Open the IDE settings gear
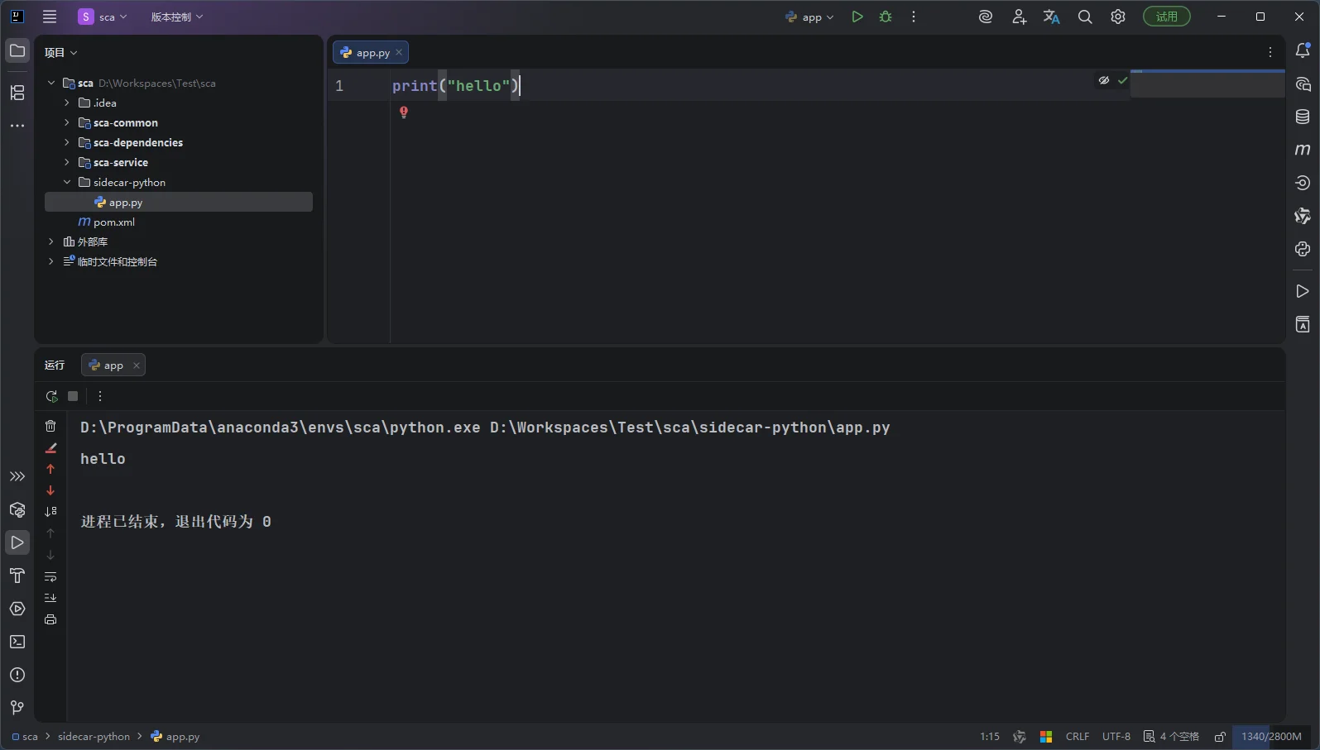Image resolution: width=1320 pixels, height=750 pixels. [x=1118, y=17]
